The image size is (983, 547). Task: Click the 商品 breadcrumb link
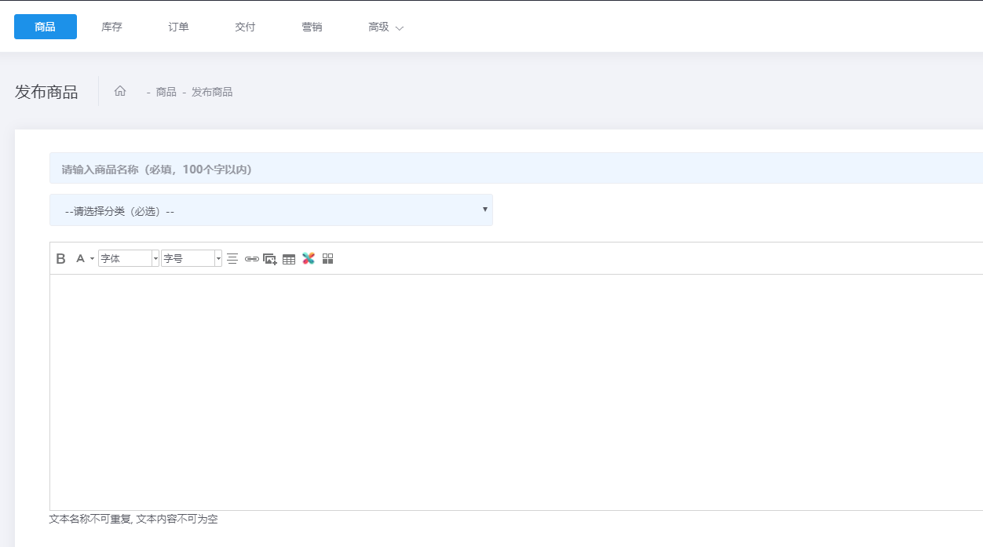tap(166, 92)
